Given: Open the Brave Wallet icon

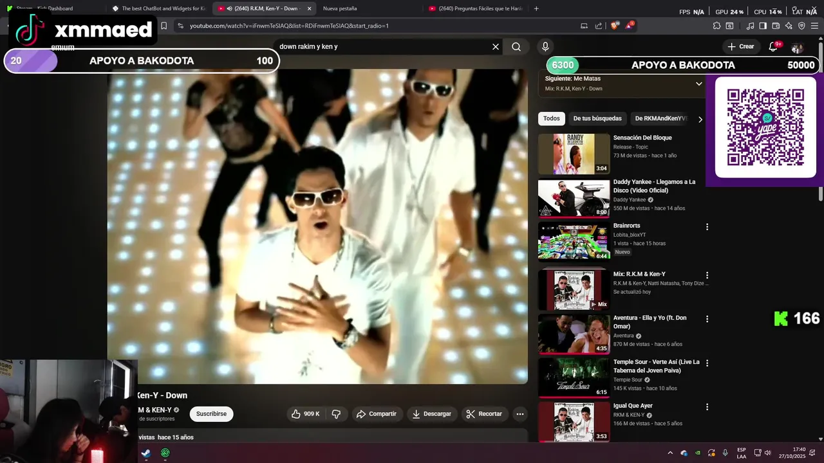Looking at the screenshot, I should pyautogui.click(x=776, y=26).
